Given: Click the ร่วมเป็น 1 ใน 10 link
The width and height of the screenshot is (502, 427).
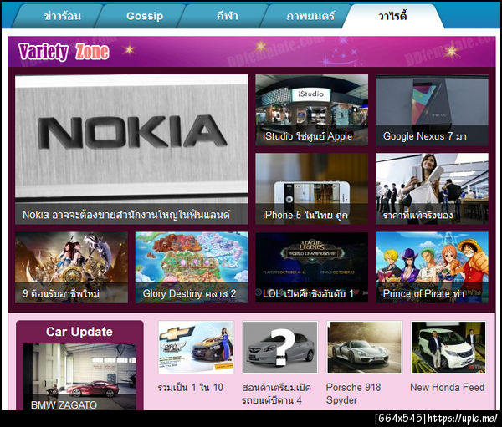Looking at the screenshot, I should [191, 388].
